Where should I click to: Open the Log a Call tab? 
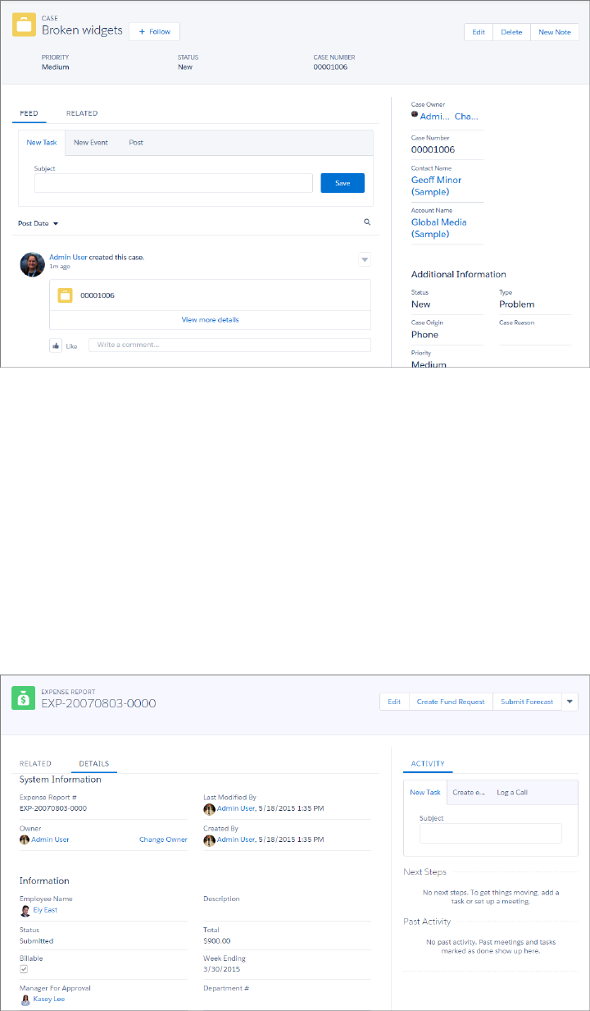click(512, 792)
